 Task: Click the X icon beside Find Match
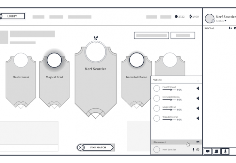tap(80, 148)
